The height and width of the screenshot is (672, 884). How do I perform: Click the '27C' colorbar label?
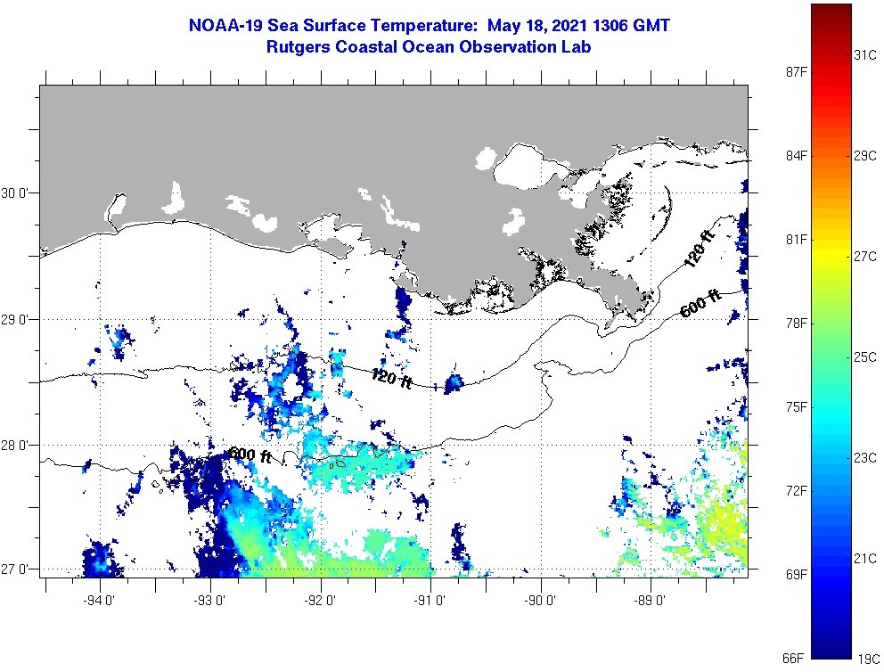pos(864,257)
